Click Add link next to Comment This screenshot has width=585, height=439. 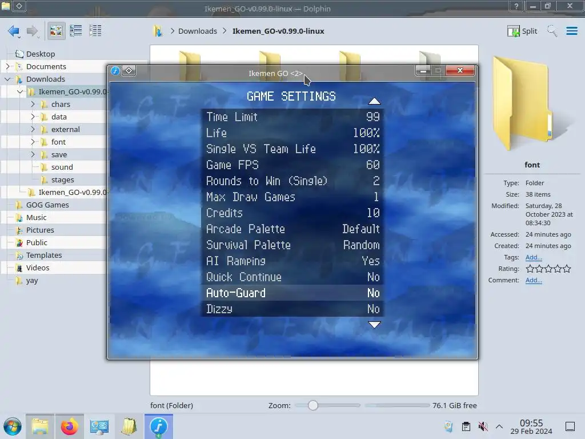534,280
